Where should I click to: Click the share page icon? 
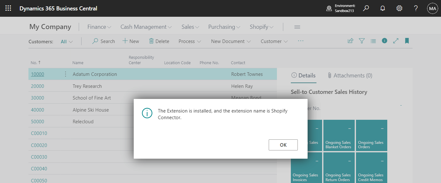click(350, 41)
